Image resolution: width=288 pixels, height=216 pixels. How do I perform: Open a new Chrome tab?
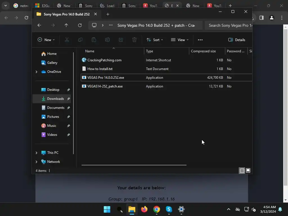tap(230, 6)
